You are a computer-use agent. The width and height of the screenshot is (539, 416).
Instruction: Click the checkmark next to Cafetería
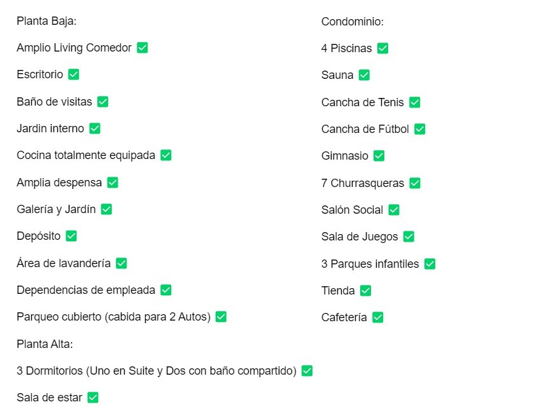pos(378,317)
